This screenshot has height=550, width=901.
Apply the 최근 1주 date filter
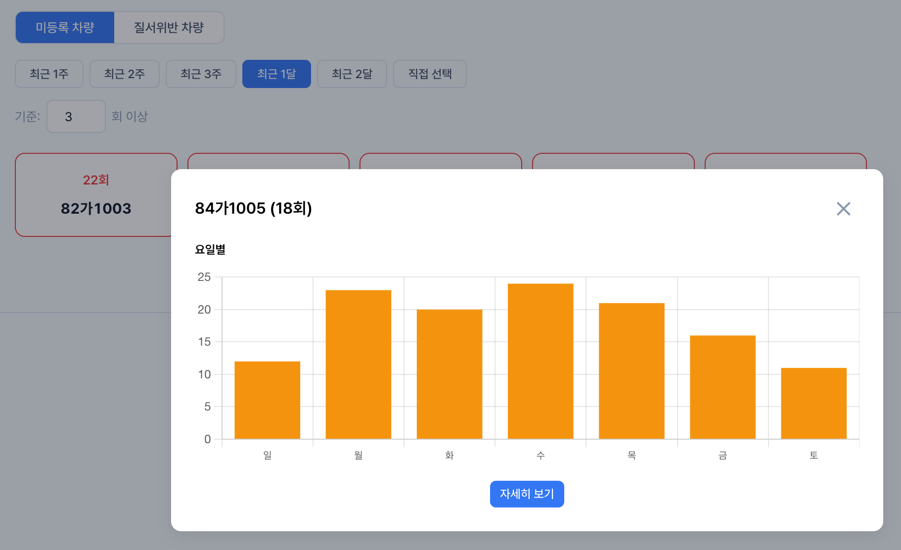(49, 74)
